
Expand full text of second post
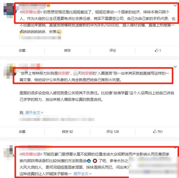point(34,113)
